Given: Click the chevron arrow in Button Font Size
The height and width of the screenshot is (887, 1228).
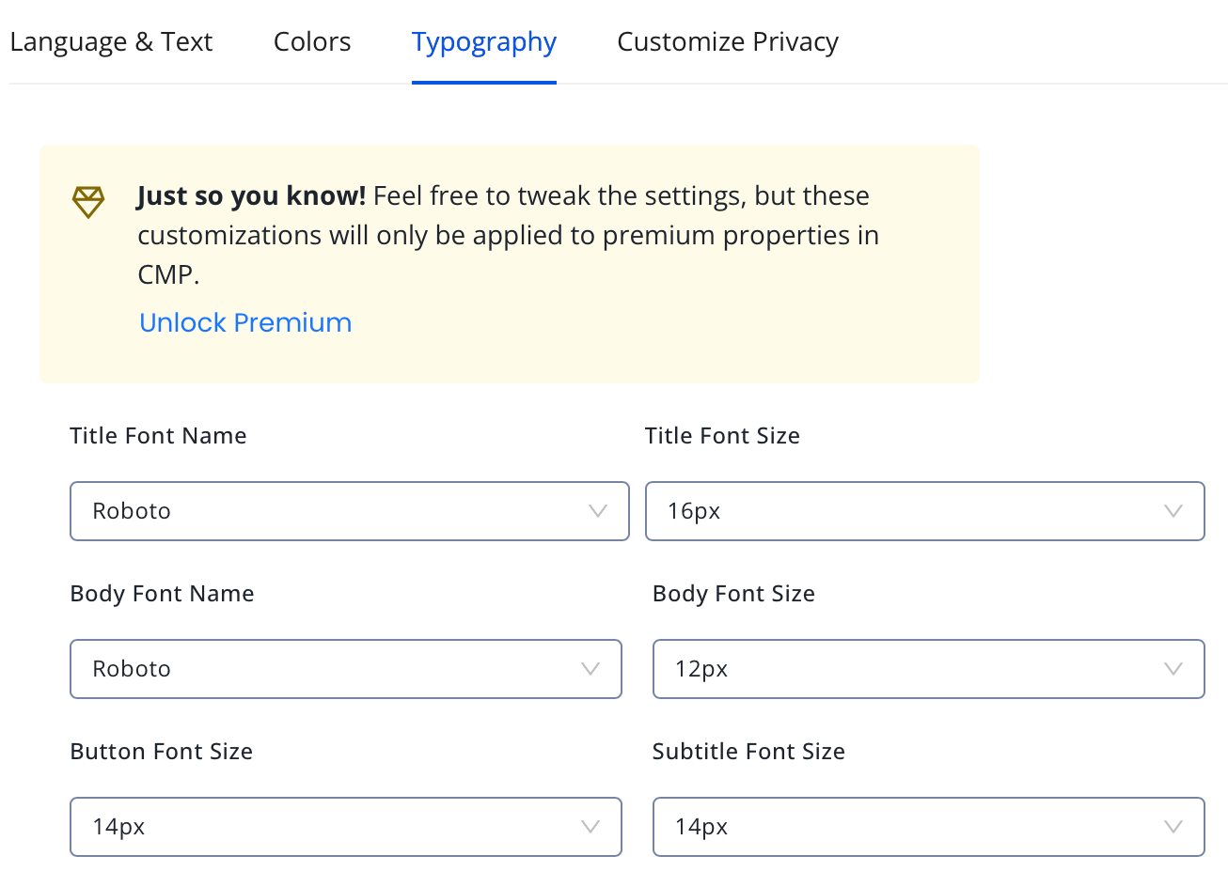Looking at the screenshot, I should tap(590, 827).
